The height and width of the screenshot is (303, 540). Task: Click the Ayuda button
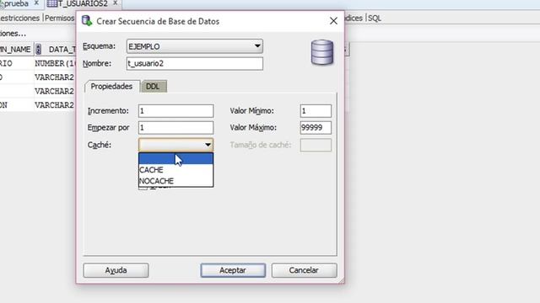coord(116,270)
